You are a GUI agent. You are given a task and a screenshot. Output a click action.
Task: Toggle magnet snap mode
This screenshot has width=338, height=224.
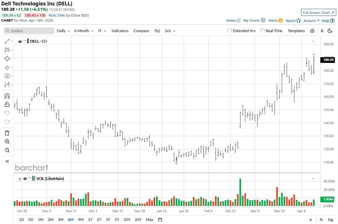coord(7,96)
